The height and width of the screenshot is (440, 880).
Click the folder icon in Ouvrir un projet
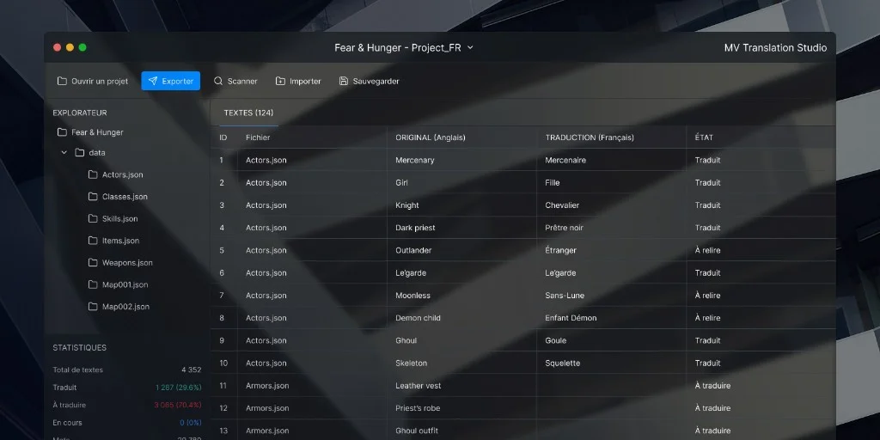(x=62, y=81)
